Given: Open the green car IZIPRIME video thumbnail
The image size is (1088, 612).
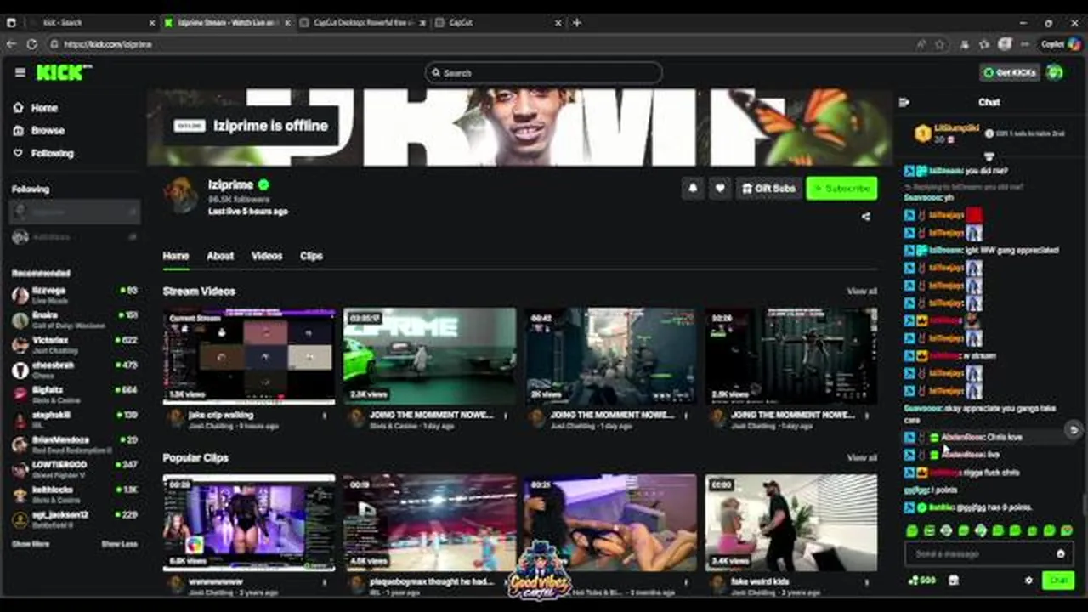Looking at the screenshot, I should 429,356.
